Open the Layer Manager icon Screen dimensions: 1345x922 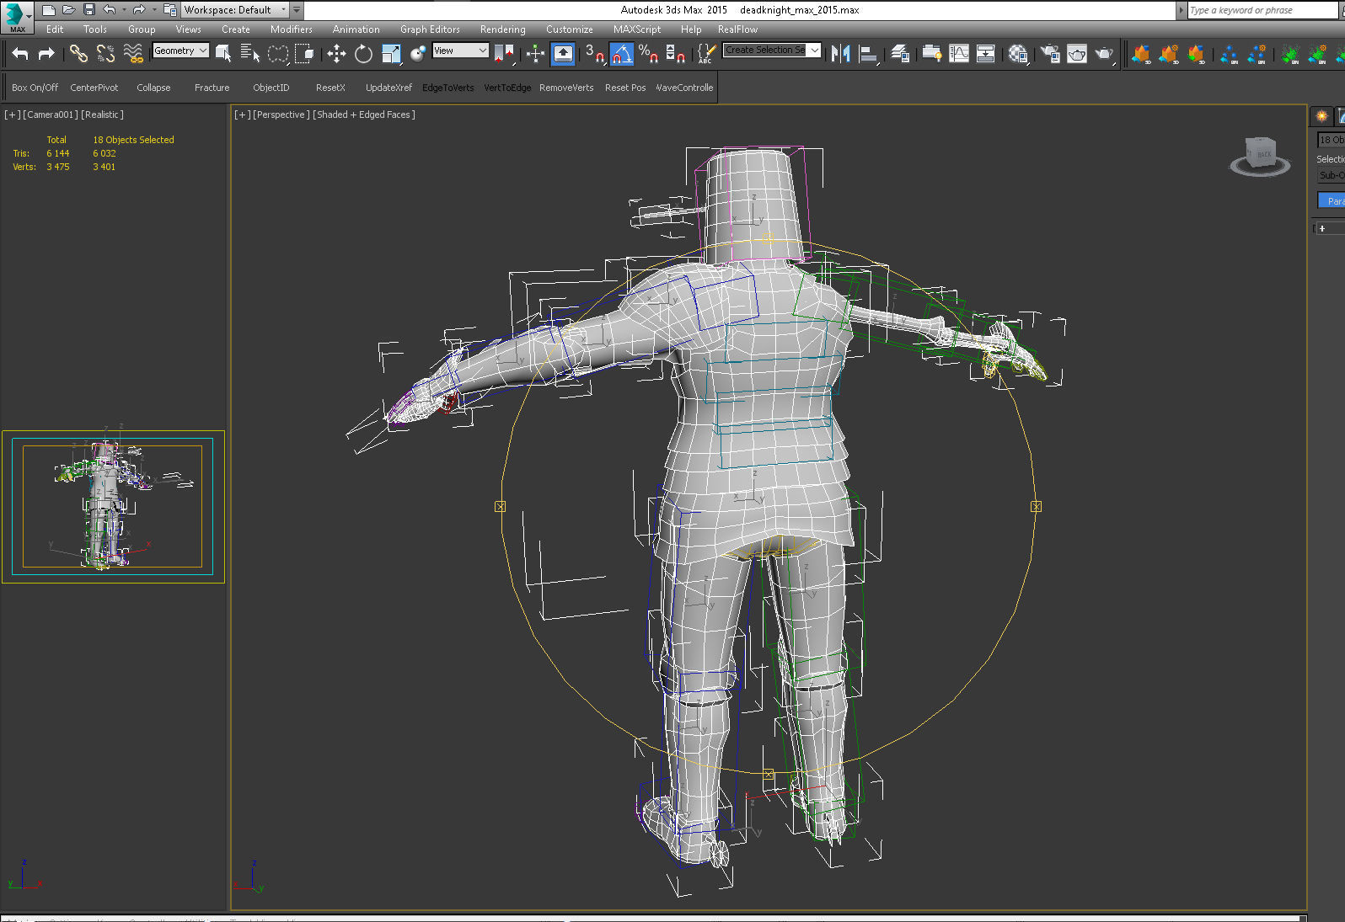900,54
